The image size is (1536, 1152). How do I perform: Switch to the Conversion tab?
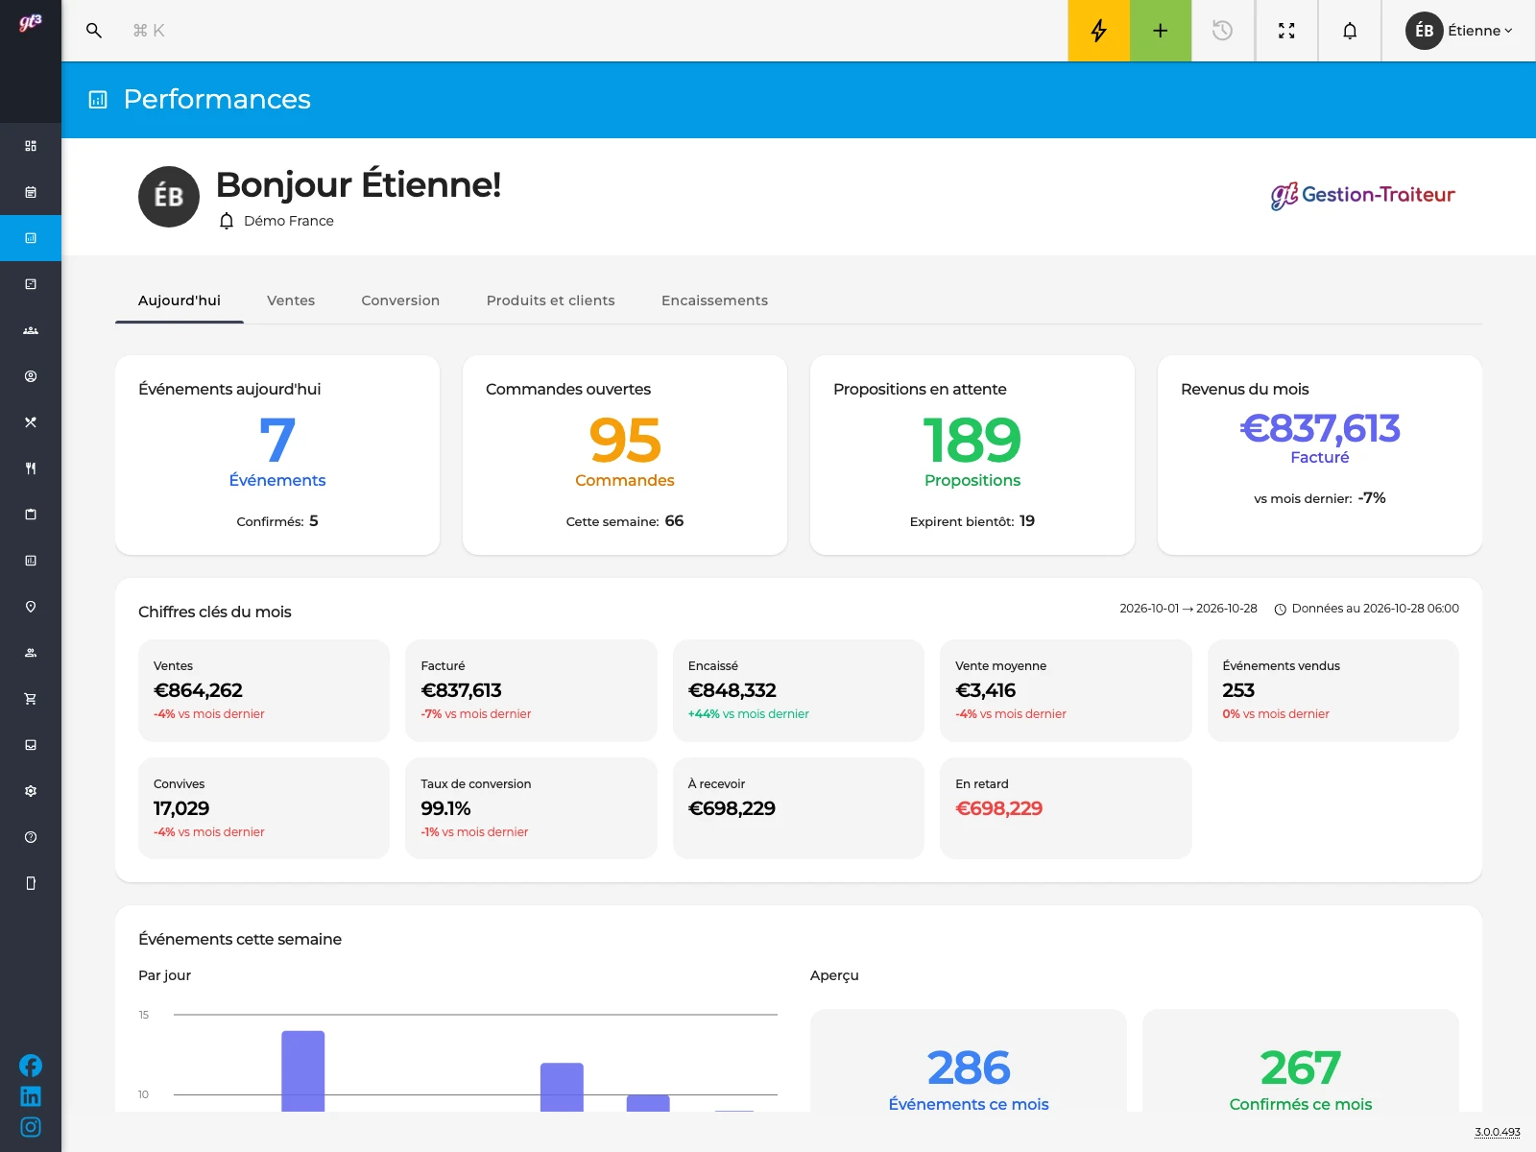pos(400,300)
